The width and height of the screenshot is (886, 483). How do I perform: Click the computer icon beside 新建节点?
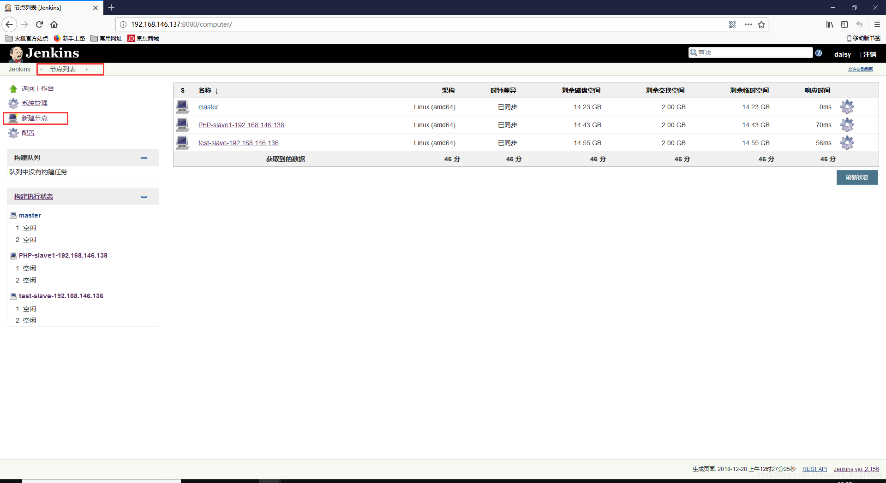point(13,118)
